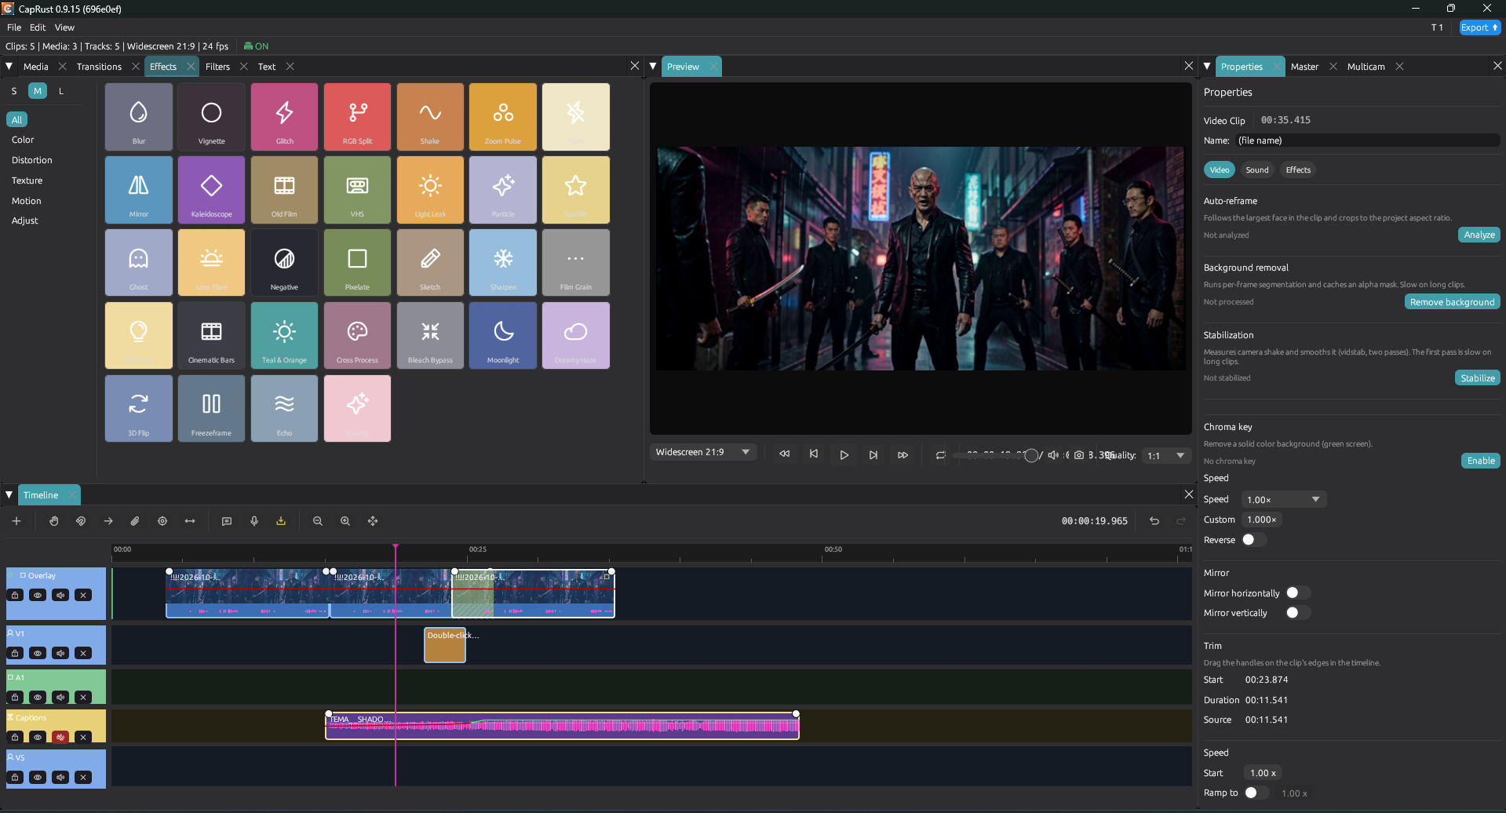Toggle the Ramp to switch
Image resolution: width=1506 pixels, height=813 pixels.
click(1256, 793)
